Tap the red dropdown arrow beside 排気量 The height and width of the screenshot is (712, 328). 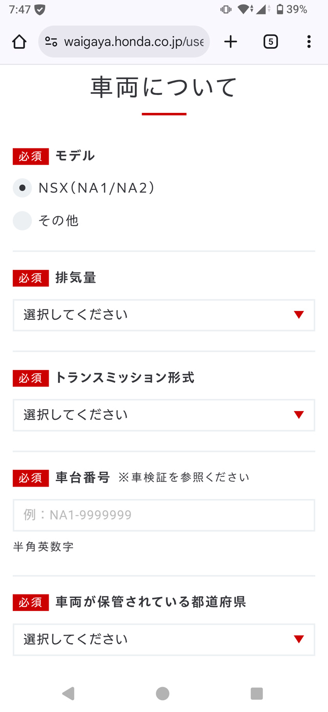point(300,315)
